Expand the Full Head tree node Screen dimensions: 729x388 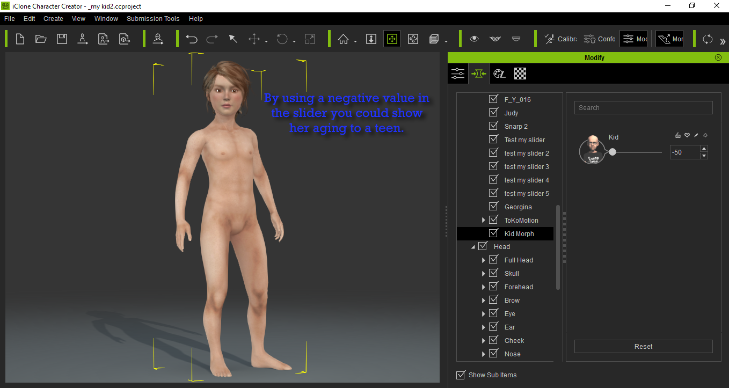click(483, 260)
